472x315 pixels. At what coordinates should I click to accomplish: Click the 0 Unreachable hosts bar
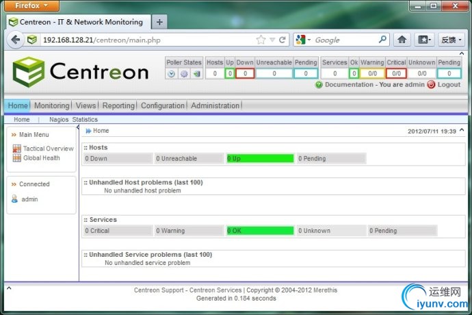[189, 159]
